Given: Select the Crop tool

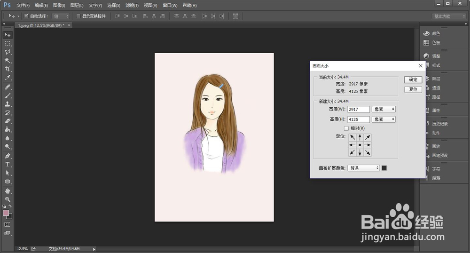Looking at the screenshot, I should click(8, 69).
